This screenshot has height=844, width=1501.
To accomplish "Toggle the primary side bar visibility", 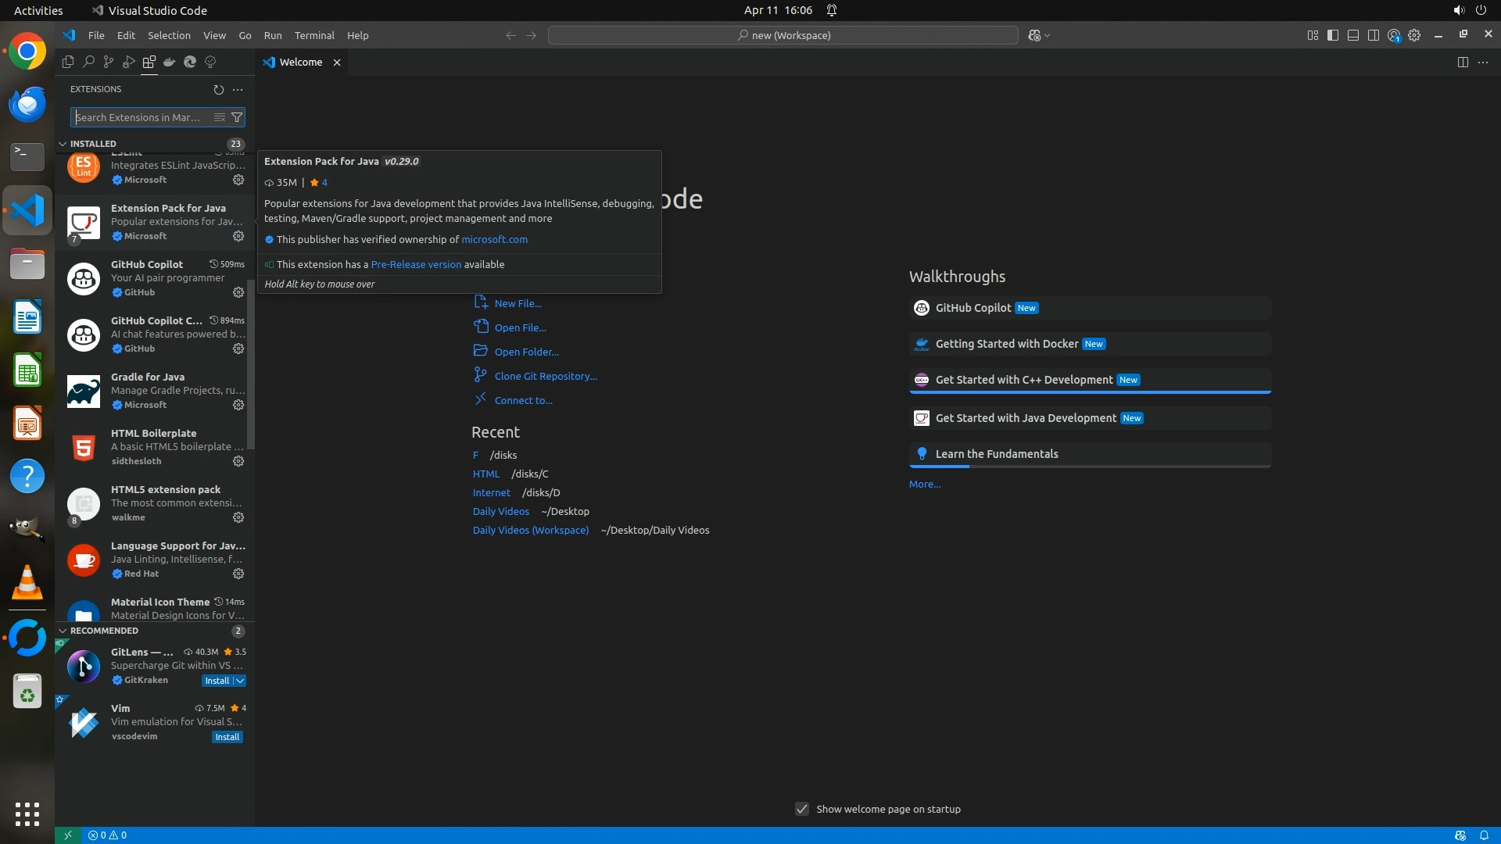I will tap(1333, 35).
